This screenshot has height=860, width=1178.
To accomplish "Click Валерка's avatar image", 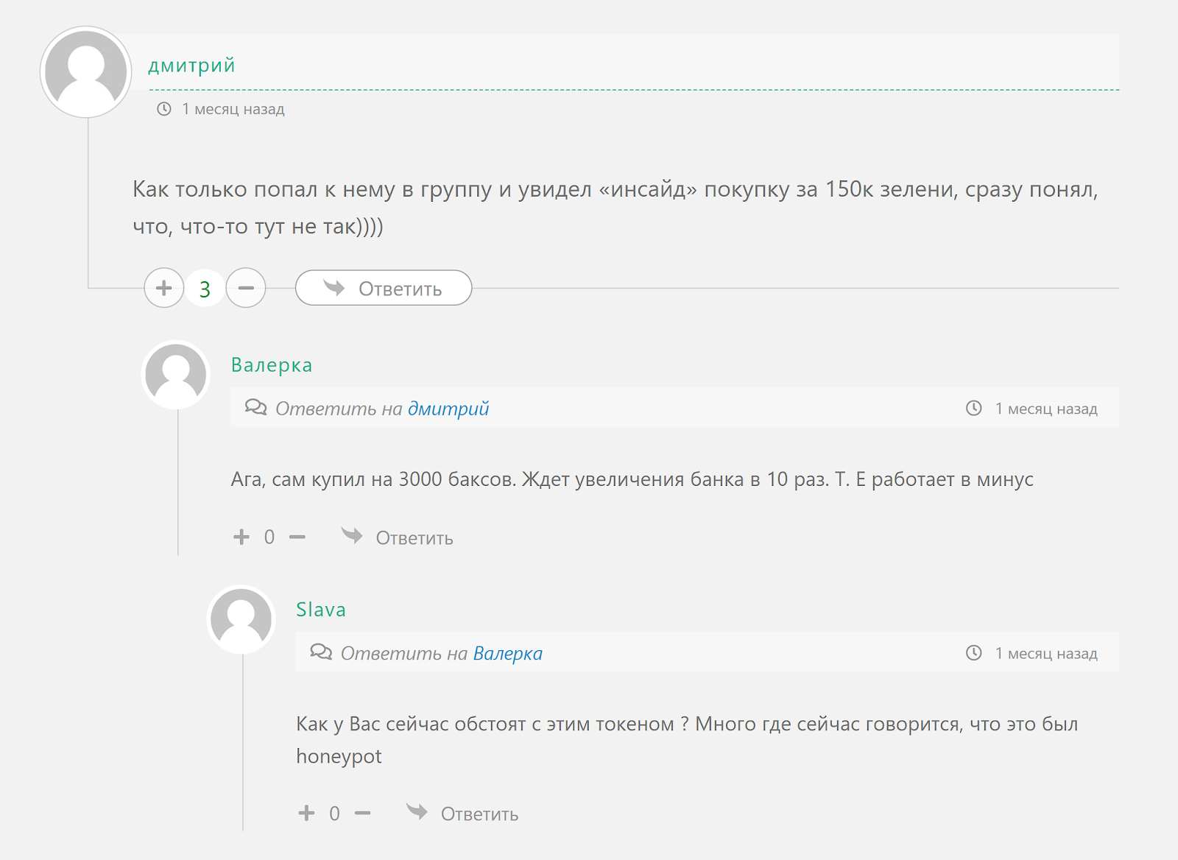I will click(x=176, y=375).
